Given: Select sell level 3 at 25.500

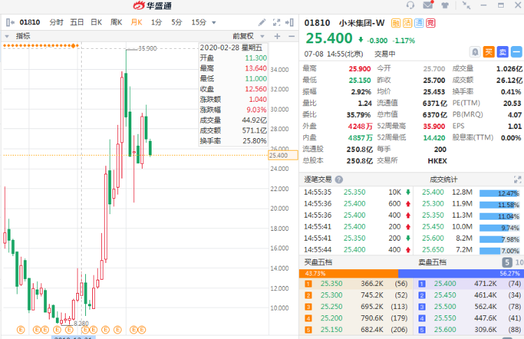Looking at the screenshot, I should pos(470,306).
